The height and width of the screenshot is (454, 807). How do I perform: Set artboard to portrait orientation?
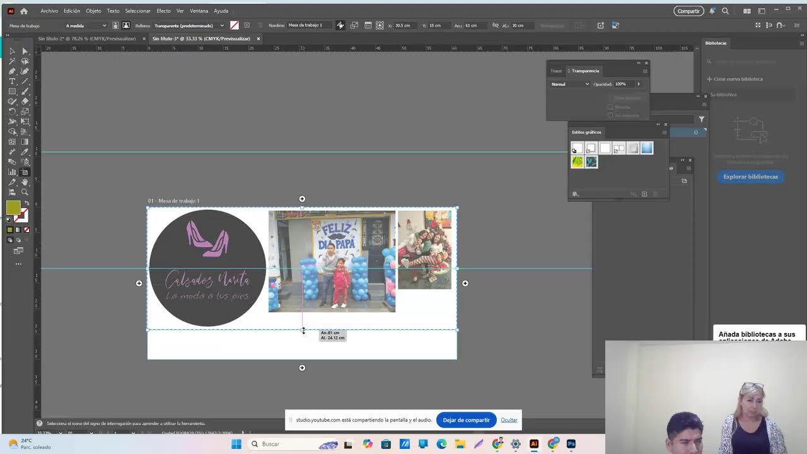115,25
